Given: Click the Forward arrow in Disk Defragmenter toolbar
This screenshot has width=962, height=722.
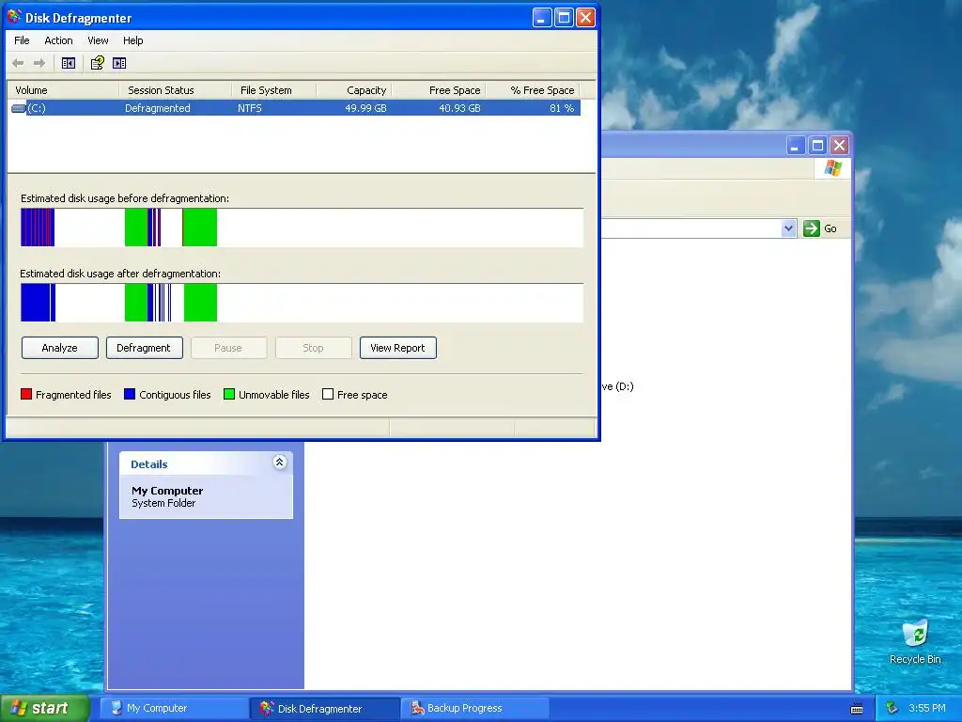Looking at the screenshot, I should tap(39, 63).
